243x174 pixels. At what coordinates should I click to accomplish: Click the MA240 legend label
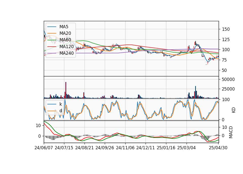pyautogui.click(x=67, y=53)
